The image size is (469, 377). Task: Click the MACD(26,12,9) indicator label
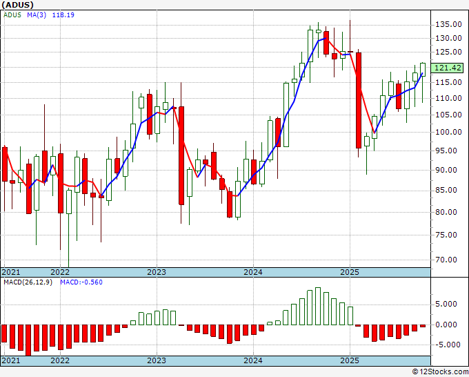[28, 282]
